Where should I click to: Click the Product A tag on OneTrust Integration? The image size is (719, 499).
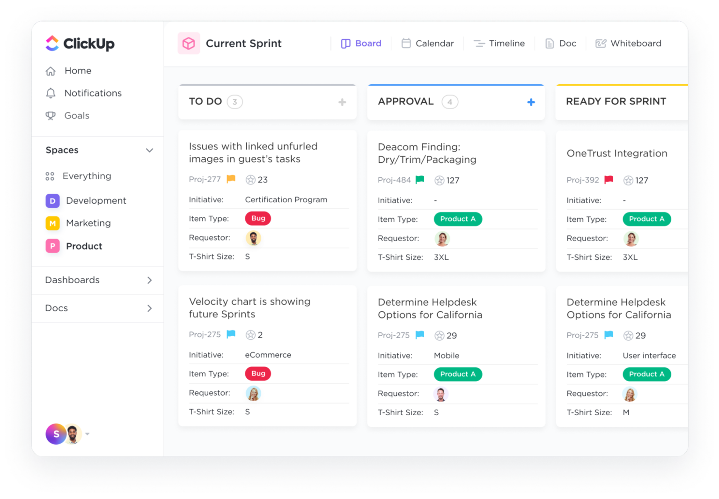coord(646,219)
